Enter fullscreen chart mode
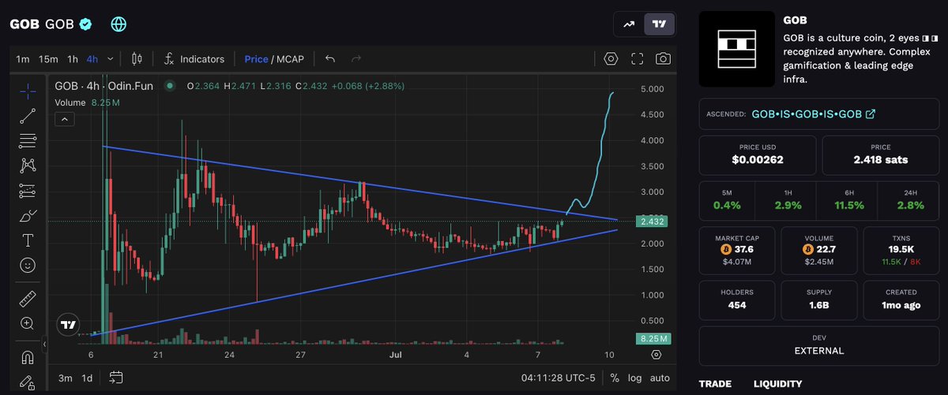Screen dimensions: 948x395 (638, 58)
